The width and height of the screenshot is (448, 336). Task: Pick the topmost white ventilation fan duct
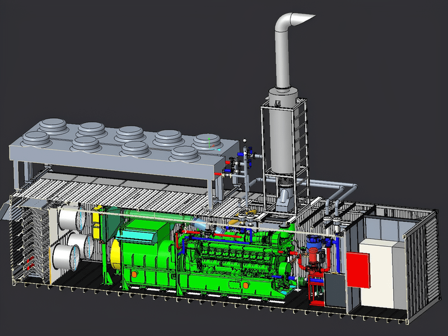pos(72,218)
